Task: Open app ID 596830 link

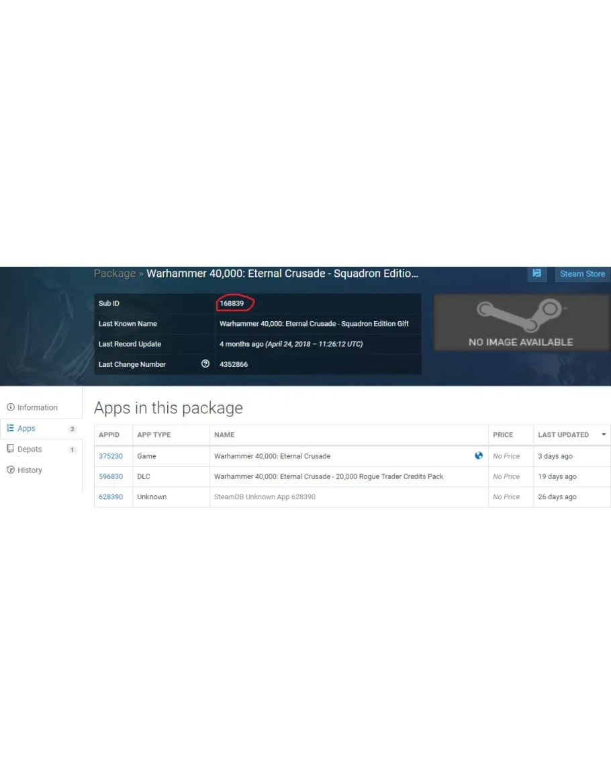Action: (111, 476)
